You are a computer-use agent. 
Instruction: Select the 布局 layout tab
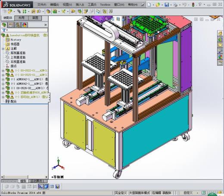[x=22, y=18]
